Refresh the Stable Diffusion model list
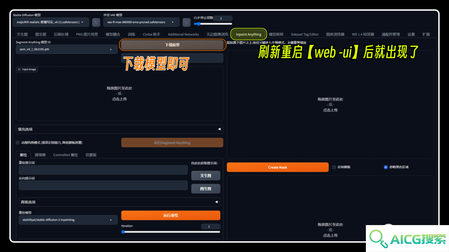449x252 pixels. pyautogui.click(x=96, y=22)
